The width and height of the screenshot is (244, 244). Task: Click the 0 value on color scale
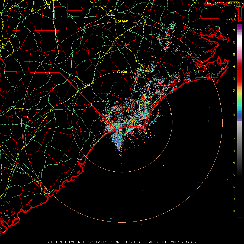(x=234, y=115)
